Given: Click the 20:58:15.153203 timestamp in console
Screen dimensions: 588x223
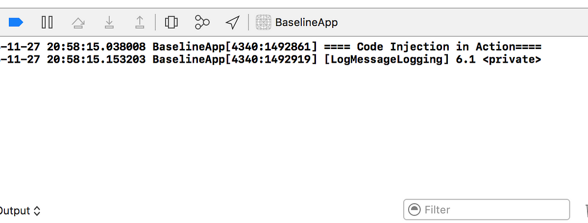Looking at the screenshot, I should tap(97, 60).
